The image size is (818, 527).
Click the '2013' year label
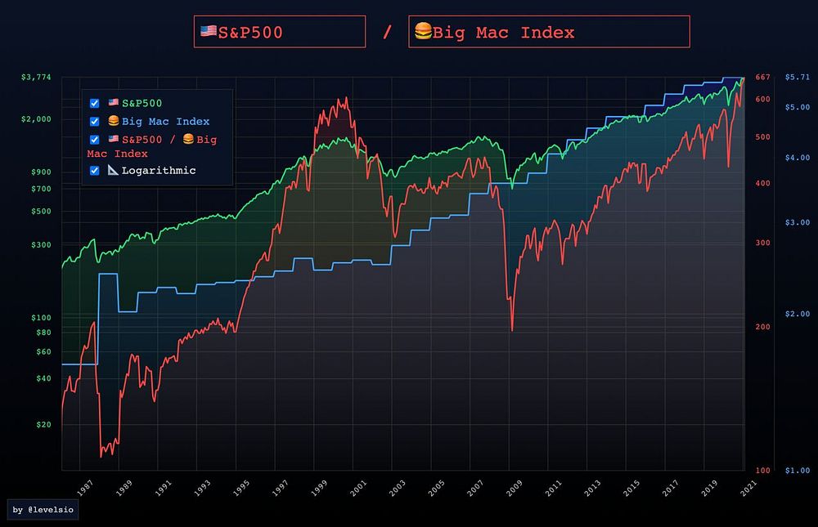pyautogui.click(x=592, y=488)
